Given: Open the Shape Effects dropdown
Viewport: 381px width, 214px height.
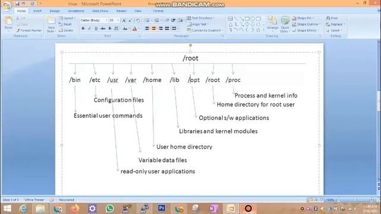Looking at the screenshot, I should 305,30.
